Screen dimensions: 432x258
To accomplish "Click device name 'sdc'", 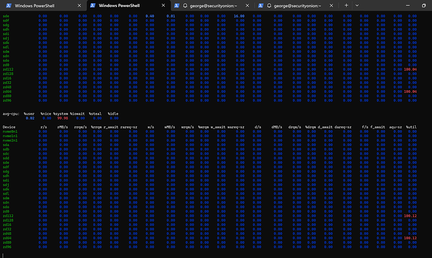I will 6,154.
